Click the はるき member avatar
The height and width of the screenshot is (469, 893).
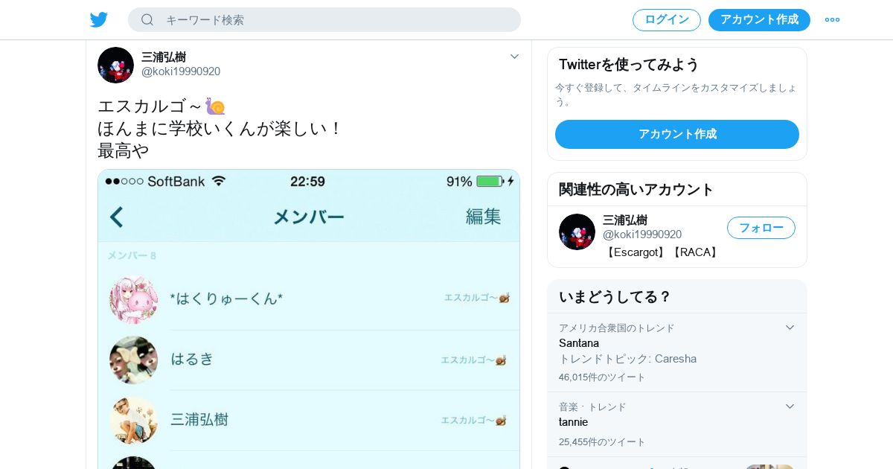134,360
